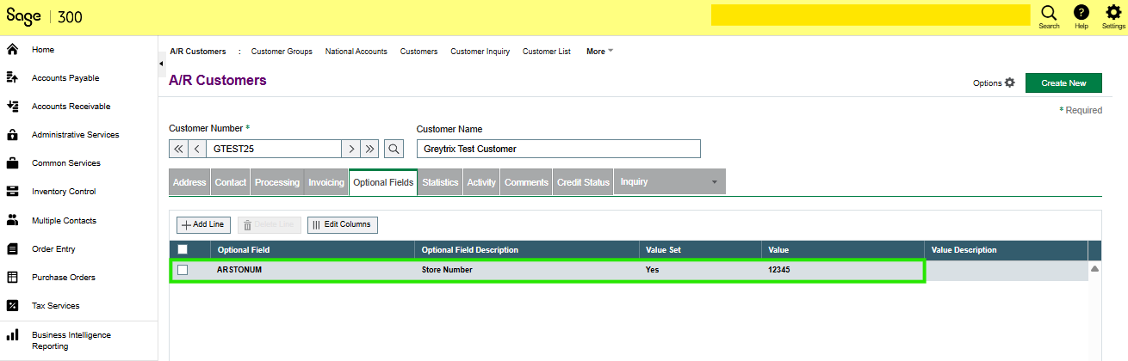Click the Common Services briefcase icon
The width and height of the screenshot is (1128, 361).
pyautogui.click(x=13, y=162)
